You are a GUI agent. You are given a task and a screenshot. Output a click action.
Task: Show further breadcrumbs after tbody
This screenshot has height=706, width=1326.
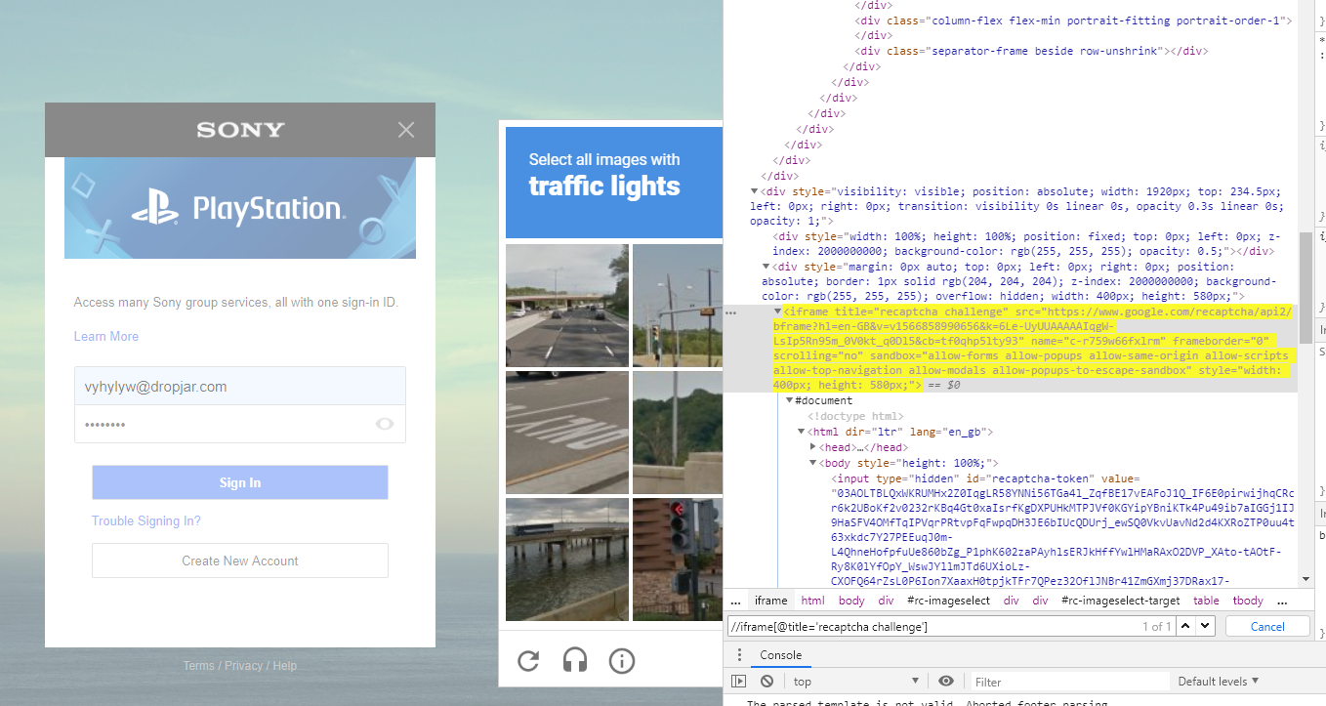[1282, 601]
